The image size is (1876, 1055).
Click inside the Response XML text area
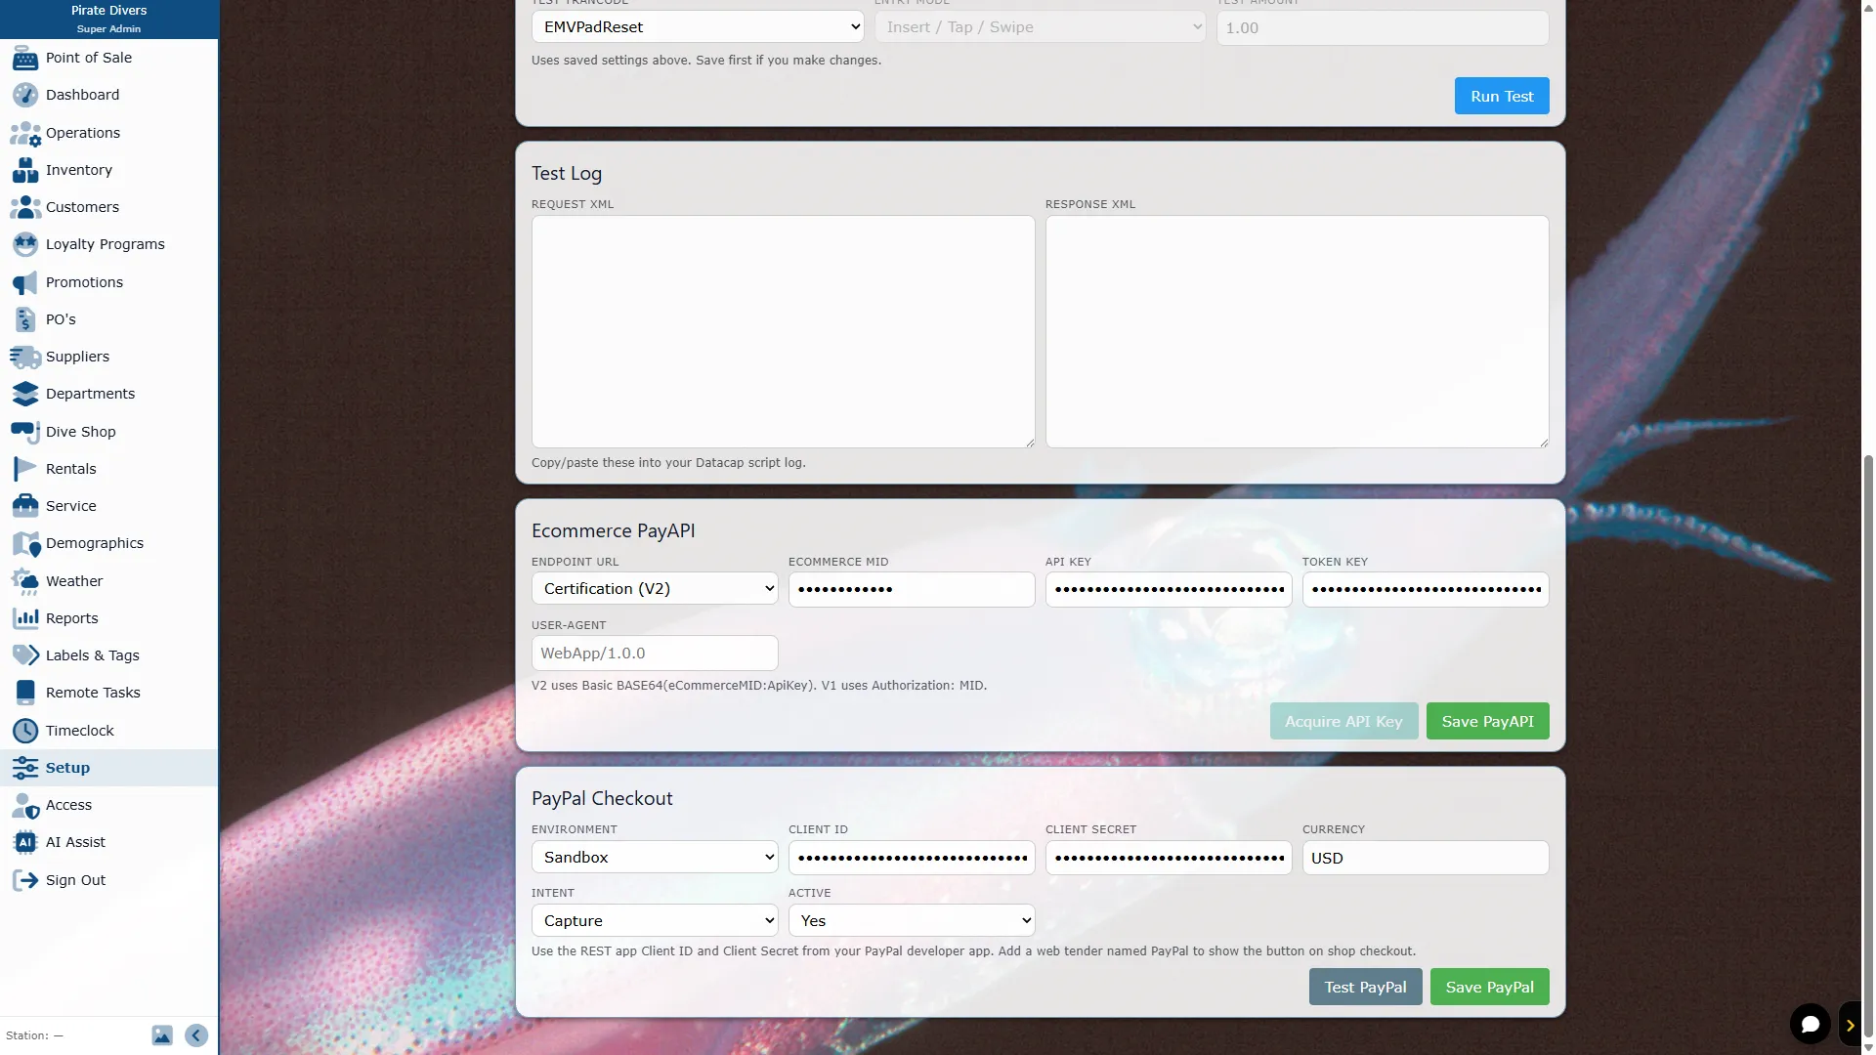(x=1297, y=332)
